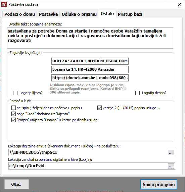Close the Postavke sustava window

pyautogui.click(x=180, y=4)
